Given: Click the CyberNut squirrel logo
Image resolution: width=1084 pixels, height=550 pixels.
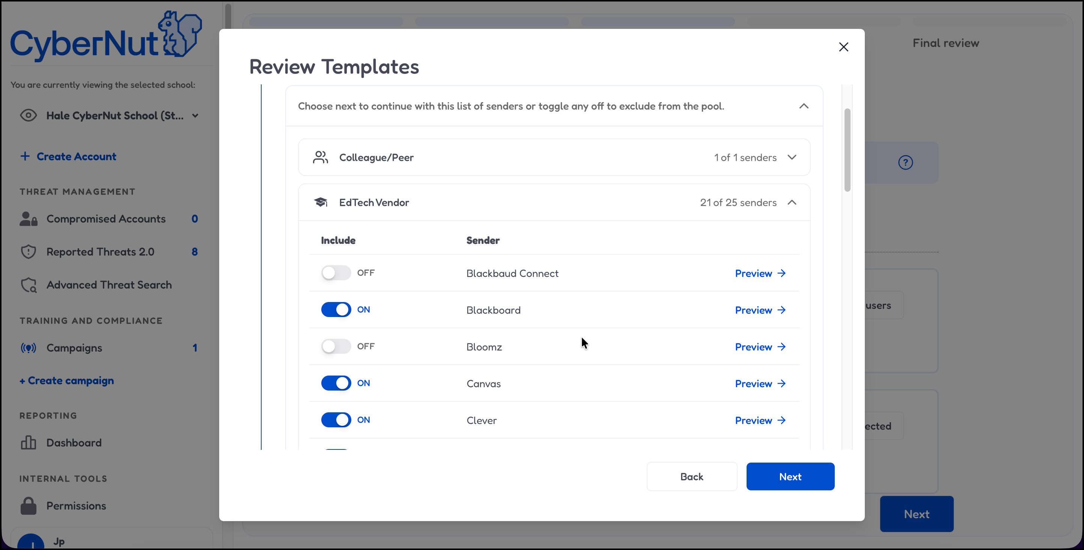Looking at the screenshot, I should coord(106,36).
